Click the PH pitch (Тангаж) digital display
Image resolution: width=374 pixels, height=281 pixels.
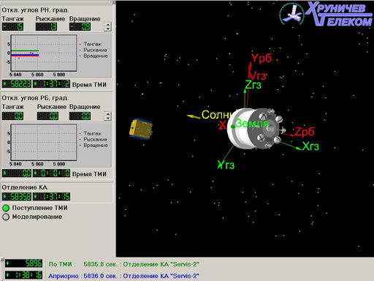coord(13,26)
